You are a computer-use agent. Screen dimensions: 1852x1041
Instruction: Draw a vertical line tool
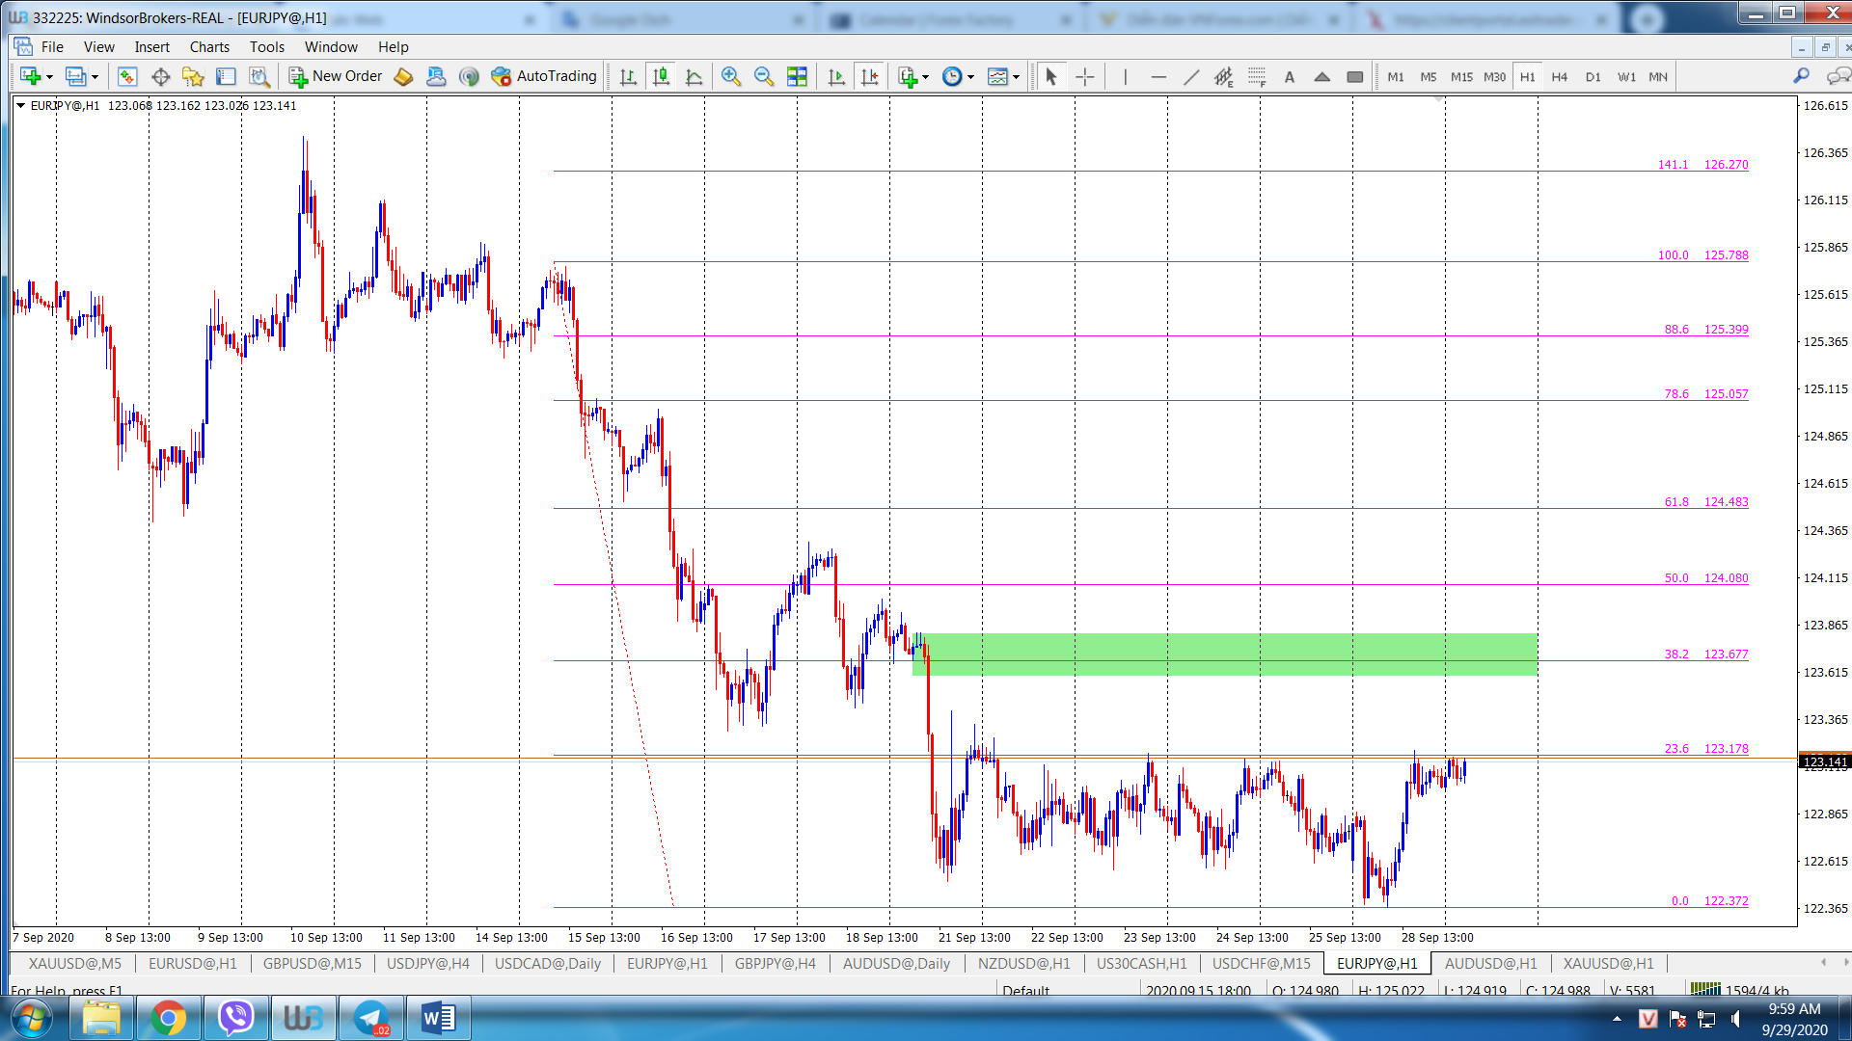point(1125,76)
